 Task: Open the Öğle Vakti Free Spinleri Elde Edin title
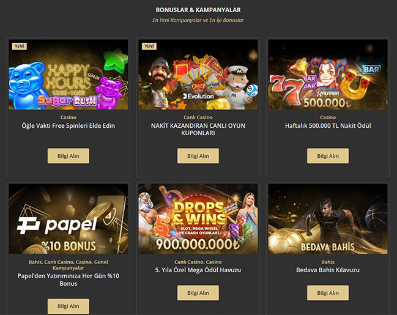point(69,126)
